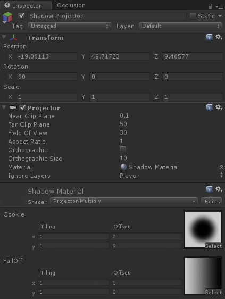
Task: Click the Near Clip Plane value 0.1
Action: click(124, 115)
